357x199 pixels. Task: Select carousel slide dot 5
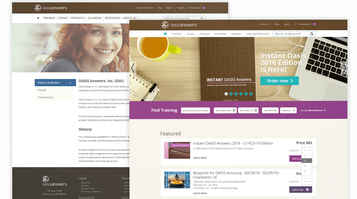(x=246, y=94)
